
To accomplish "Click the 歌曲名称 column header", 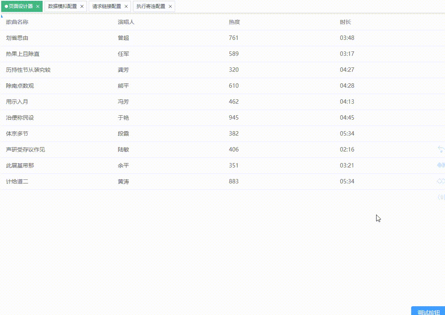I will coord(17,22).
